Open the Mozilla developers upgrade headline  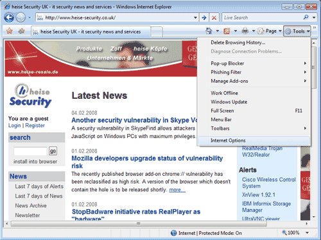[147, 162]
